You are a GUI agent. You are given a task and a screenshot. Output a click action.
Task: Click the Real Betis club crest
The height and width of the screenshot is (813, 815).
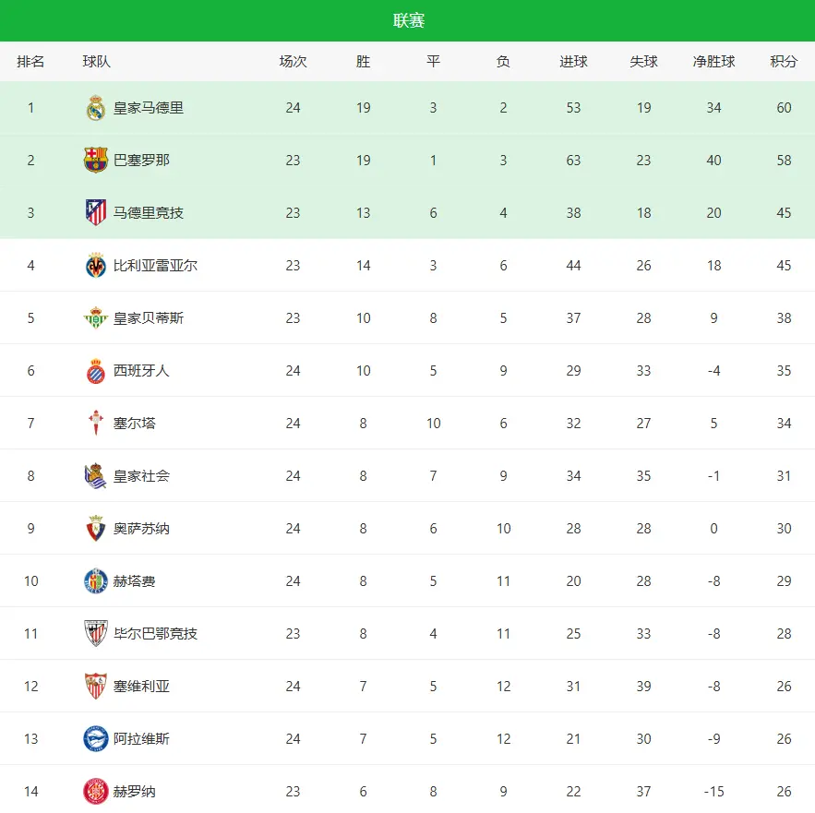[x=96, y=318]
